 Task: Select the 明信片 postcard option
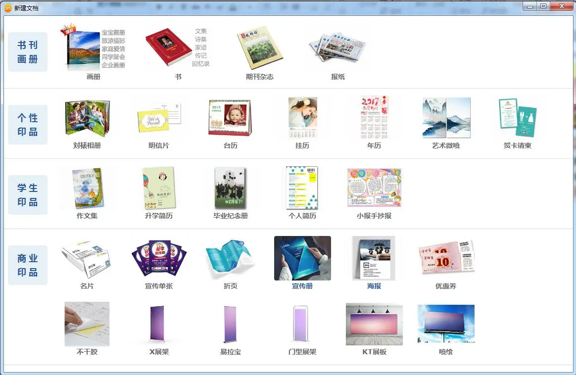point(158,118)
